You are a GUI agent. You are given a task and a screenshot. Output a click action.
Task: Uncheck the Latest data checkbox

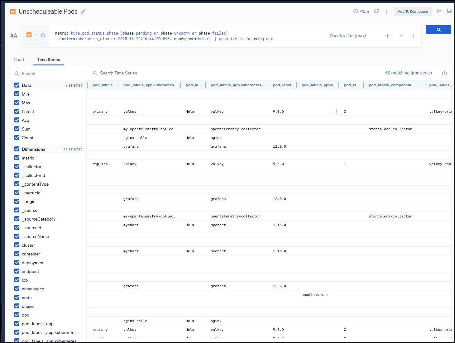click(17, 111)
